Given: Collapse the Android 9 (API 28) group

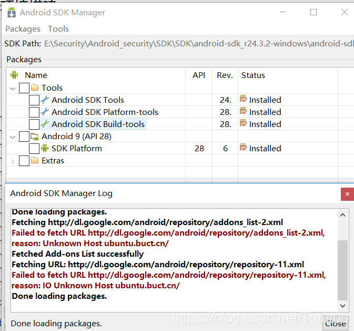Looking at the screenshot, I should point(13,137).
